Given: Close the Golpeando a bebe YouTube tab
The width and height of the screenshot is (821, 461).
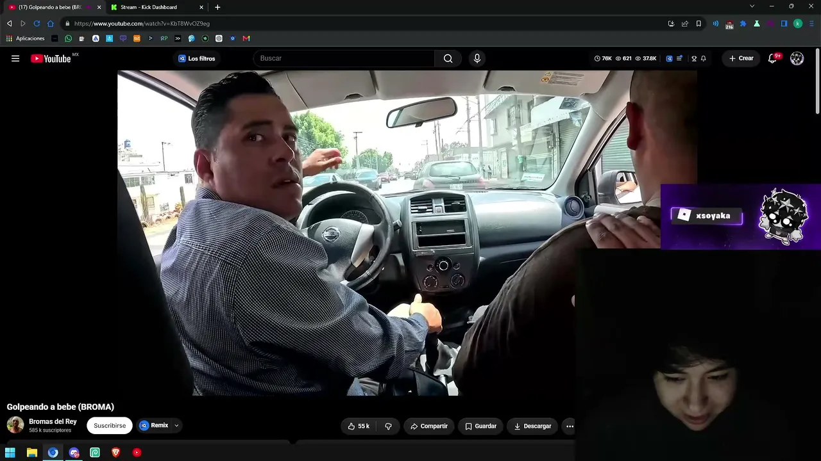Looking at the screenshot, I should [x=99, y=7].
